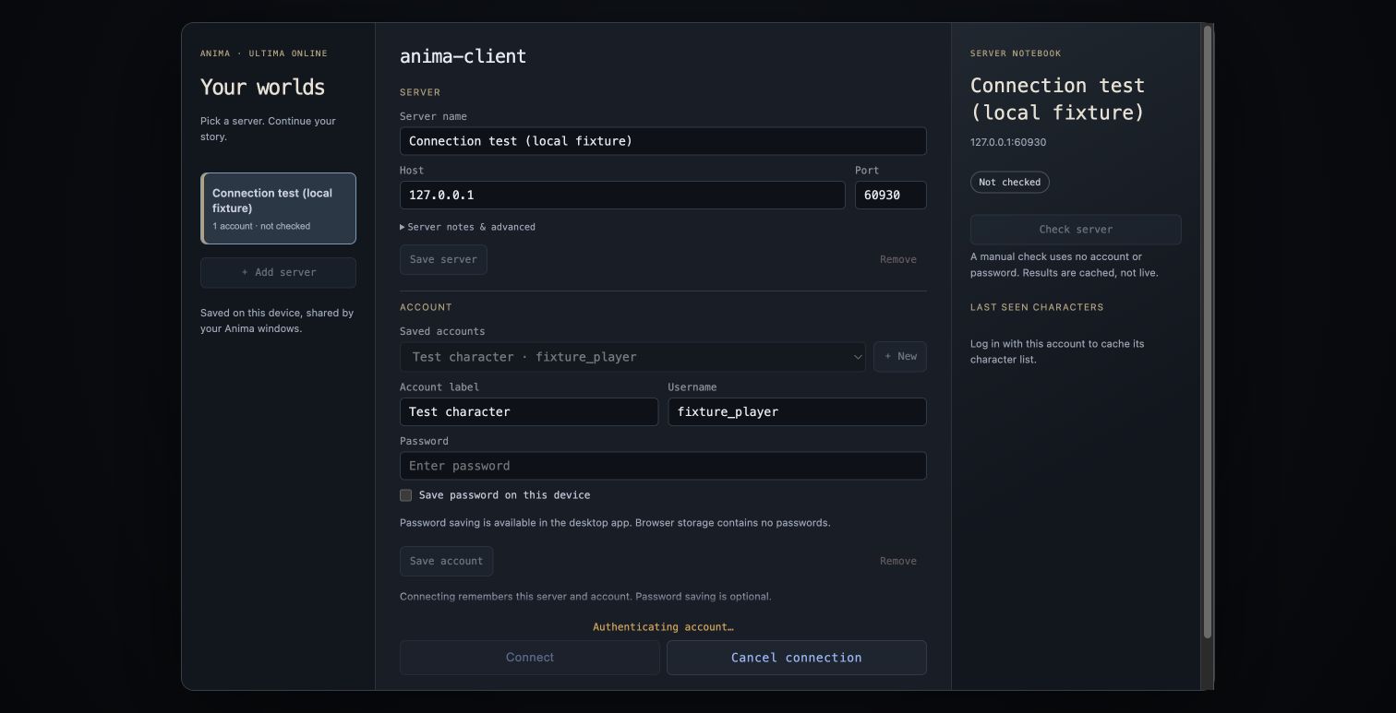
Task: Click the Not checked status badge
Action: [x=1009, y=182]
